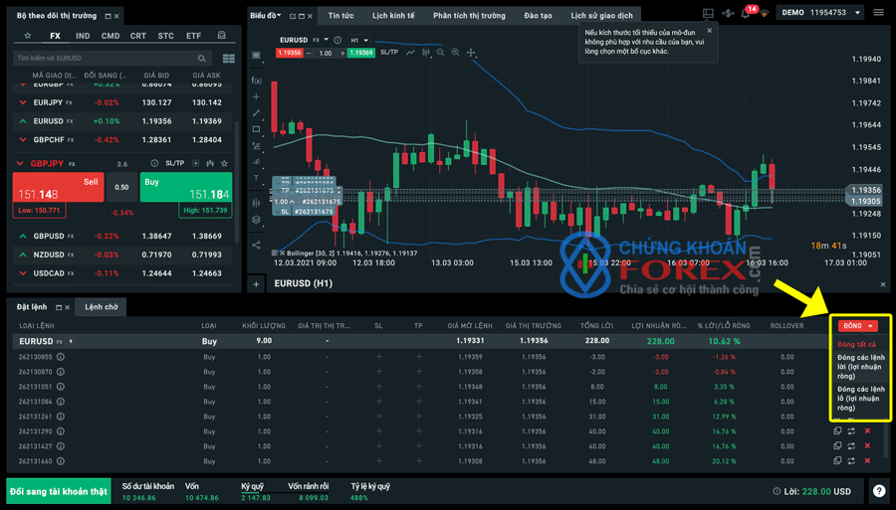
Task: Switch market watch to grid view icon
Action: click(229, 59)
